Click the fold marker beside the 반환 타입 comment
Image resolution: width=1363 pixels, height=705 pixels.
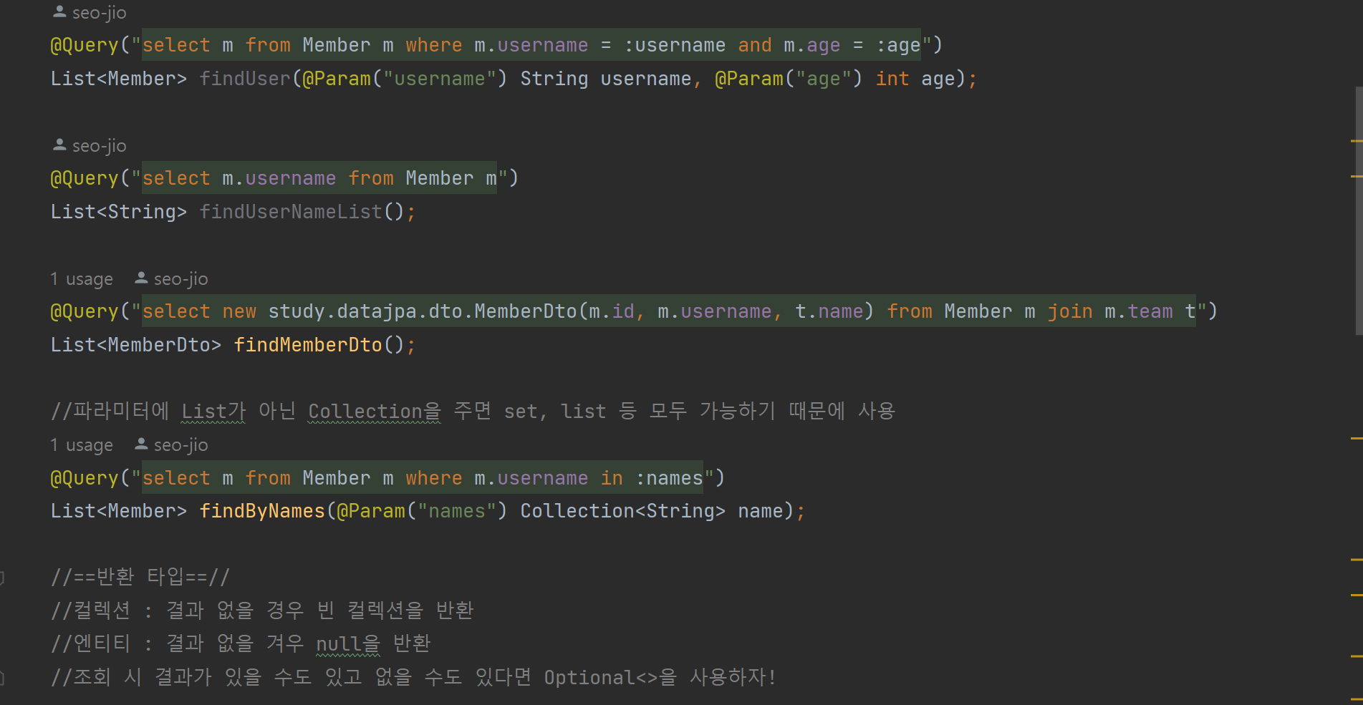point(3,577)
